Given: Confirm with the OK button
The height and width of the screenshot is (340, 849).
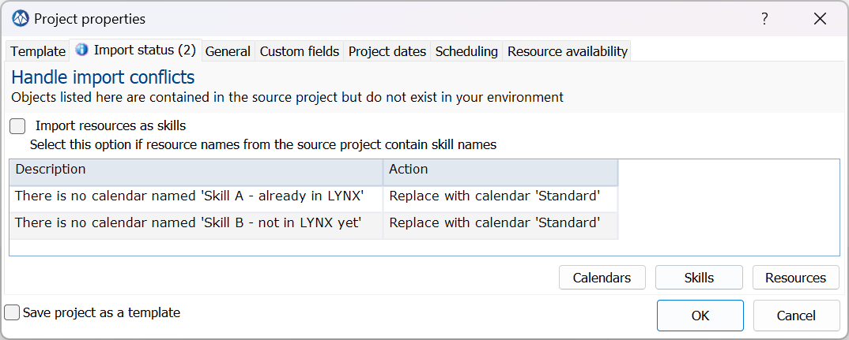Looking at the screenshot, I should 700,316.
